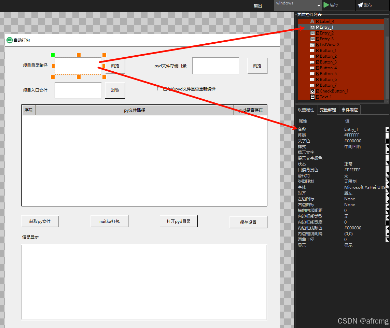Click the nuitka打包 button
Viewport: 390px width, 328px height.
coord(109,221)
